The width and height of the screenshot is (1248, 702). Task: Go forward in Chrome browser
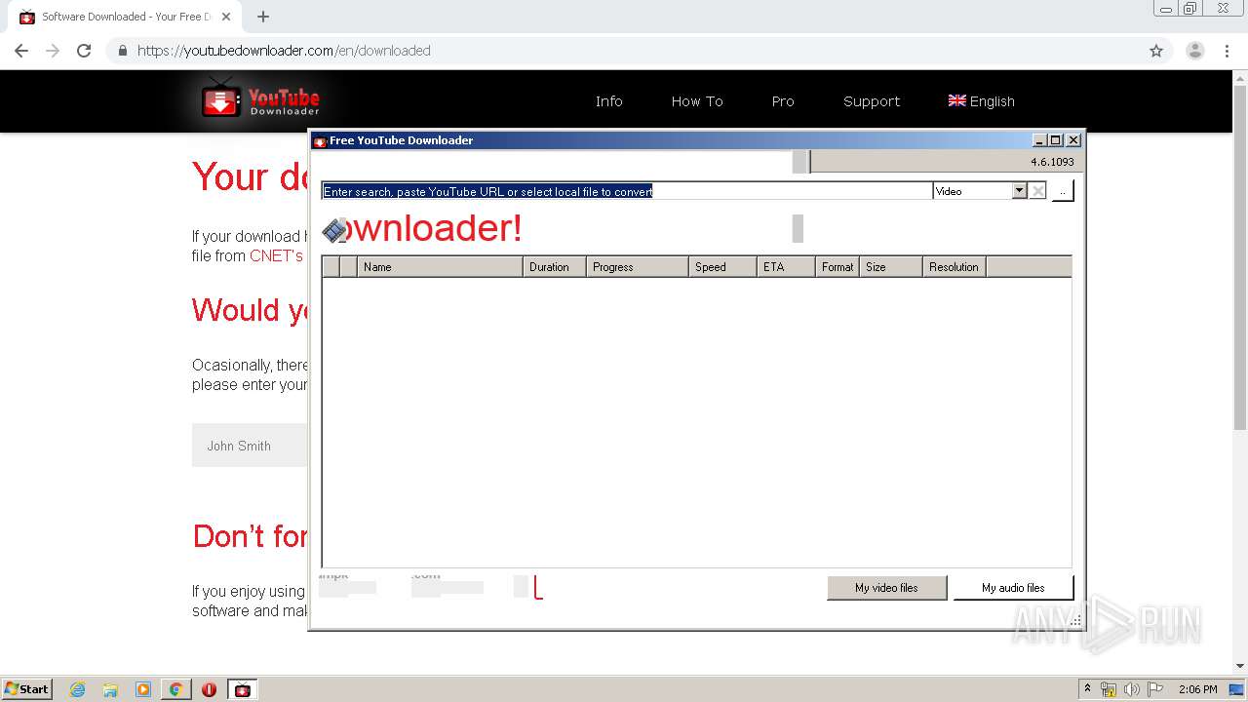(x=53, y=51)
